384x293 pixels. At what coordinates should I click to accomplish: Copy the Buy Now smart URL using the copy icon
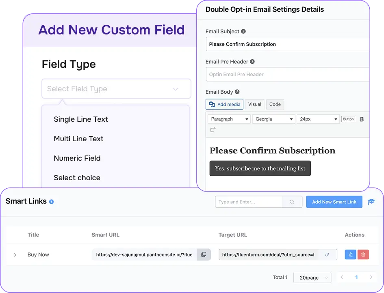click(x=203, y=254)
